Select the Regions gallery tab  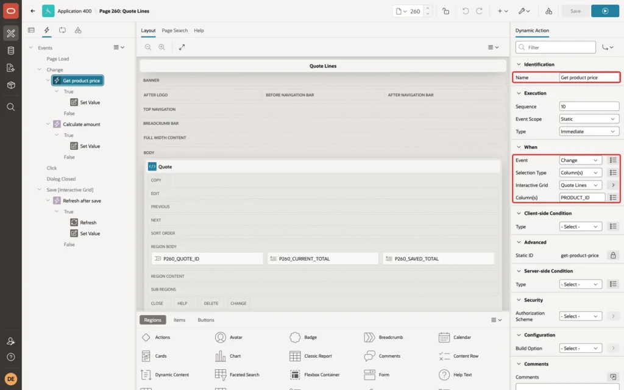click(x=153, y=320)
